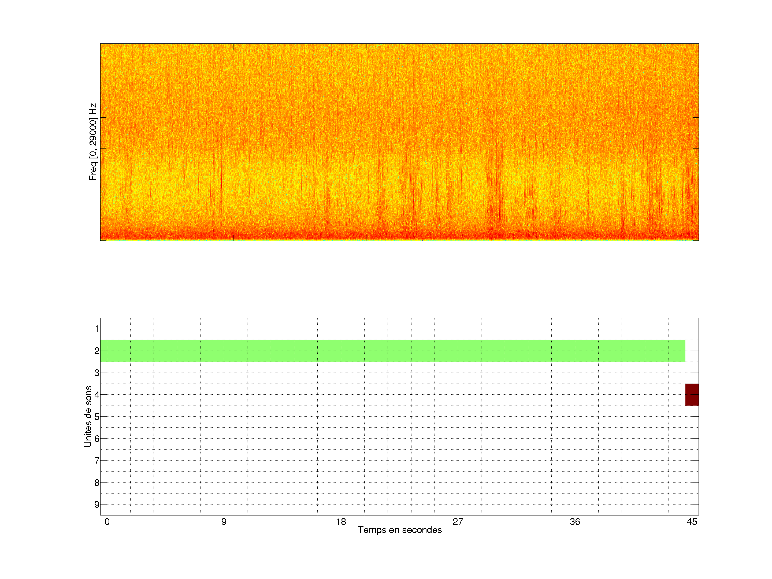Click the x-axis tick label 36

(575, 522)
